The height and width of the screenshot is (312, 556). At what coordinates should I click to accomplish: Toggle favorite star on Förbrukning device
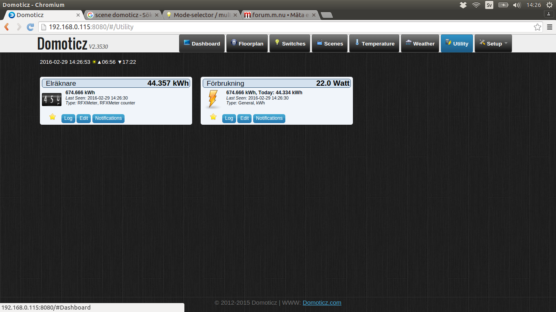pyautogui.click(x=213, y=117)
